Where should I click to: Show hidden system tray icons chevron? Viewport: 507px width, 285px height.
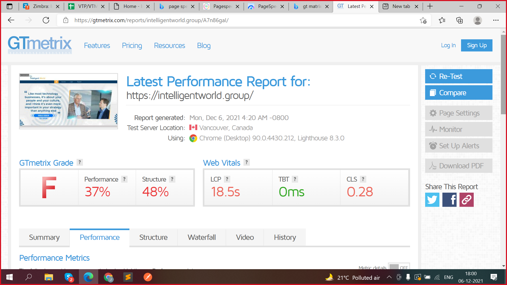389,277
